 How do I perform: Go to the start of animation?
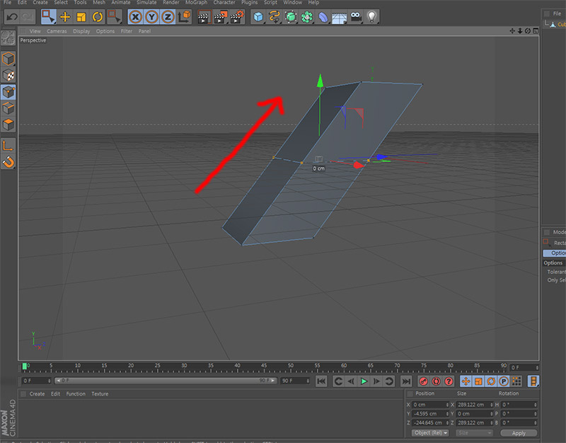click(x=321, y=381)
